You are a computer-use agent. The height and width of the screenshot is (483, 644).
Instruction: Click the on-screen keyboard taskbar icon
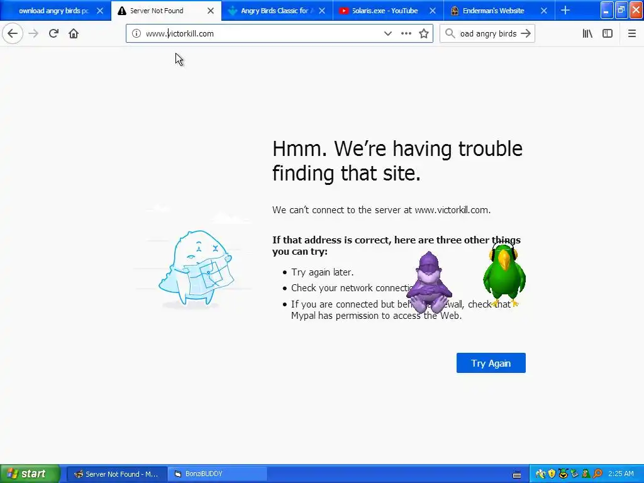pyautogui.click(x=517, y=474)
